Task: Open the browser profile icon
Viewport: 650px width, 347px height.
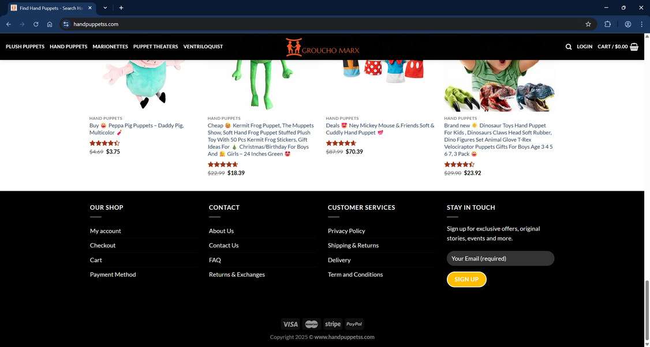Action: [628, 24]
